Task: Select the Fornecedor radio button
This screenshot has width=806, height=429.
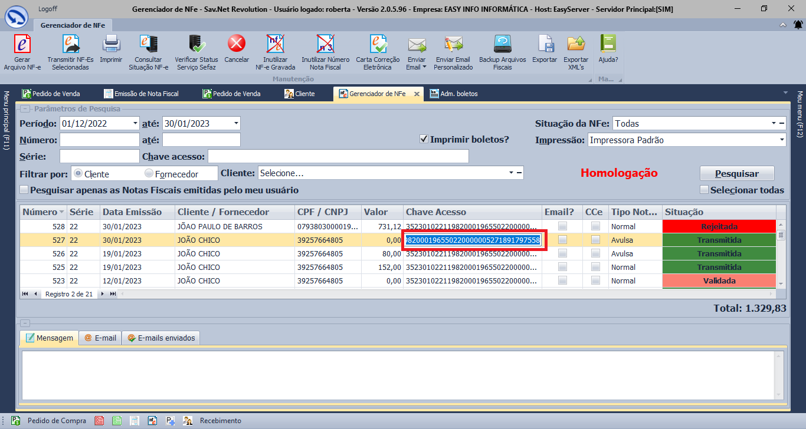Action: [x=149, y=174]
